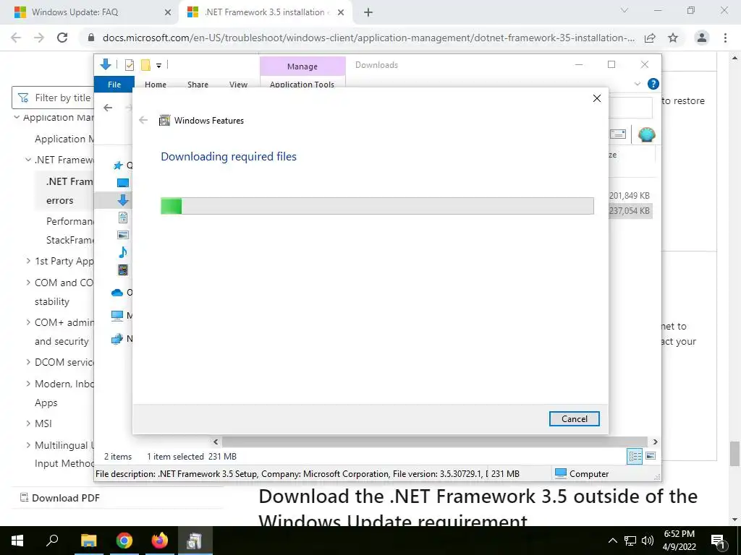This screenshot has width=741, height=555.
Task: Switch Explorer to large icons view
Action: [x=651, y=456]
